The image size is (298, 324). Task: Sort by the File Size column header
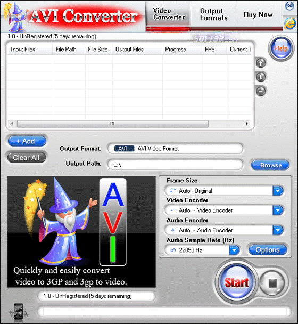99,50
